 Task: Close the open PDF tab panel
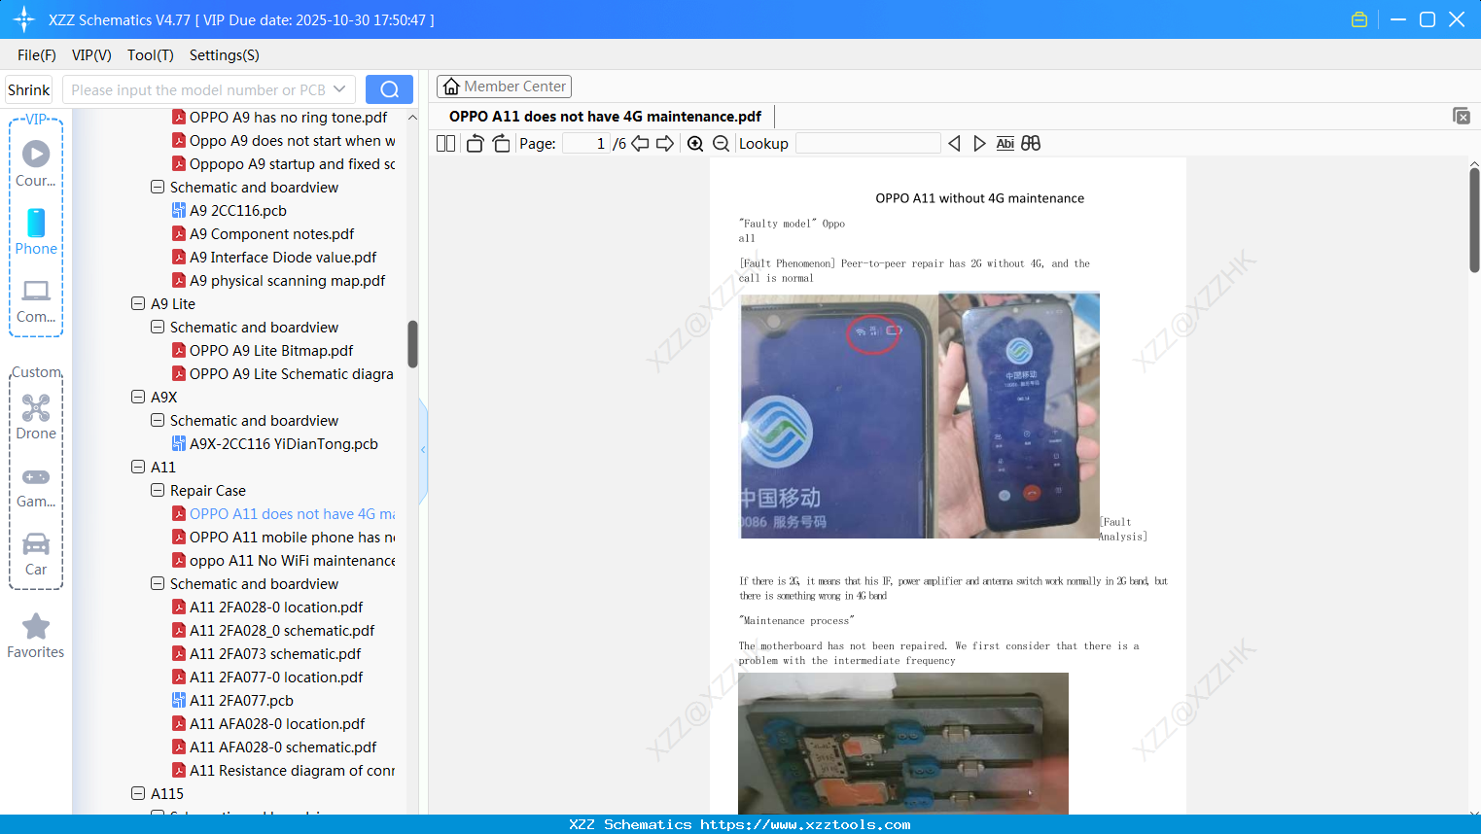pyautogui.click(x=1461, y=116)
